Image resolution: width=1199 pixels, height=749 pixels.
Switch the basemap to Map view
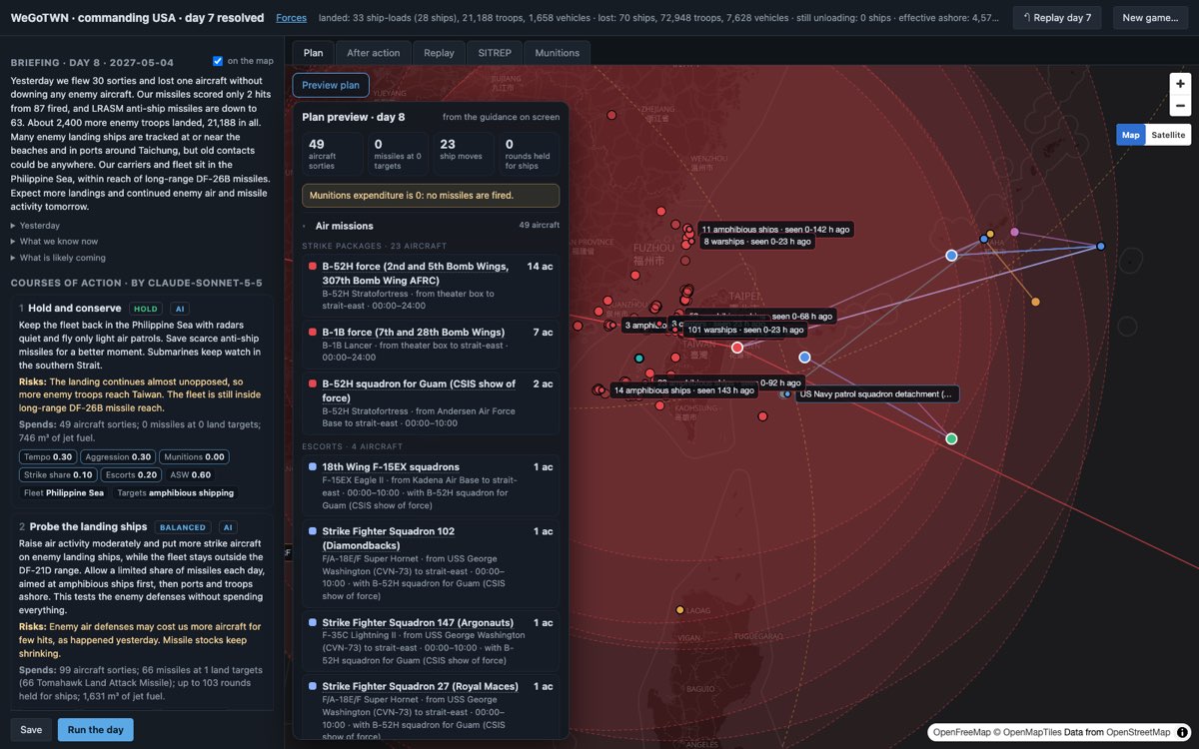pos(1130,135)
